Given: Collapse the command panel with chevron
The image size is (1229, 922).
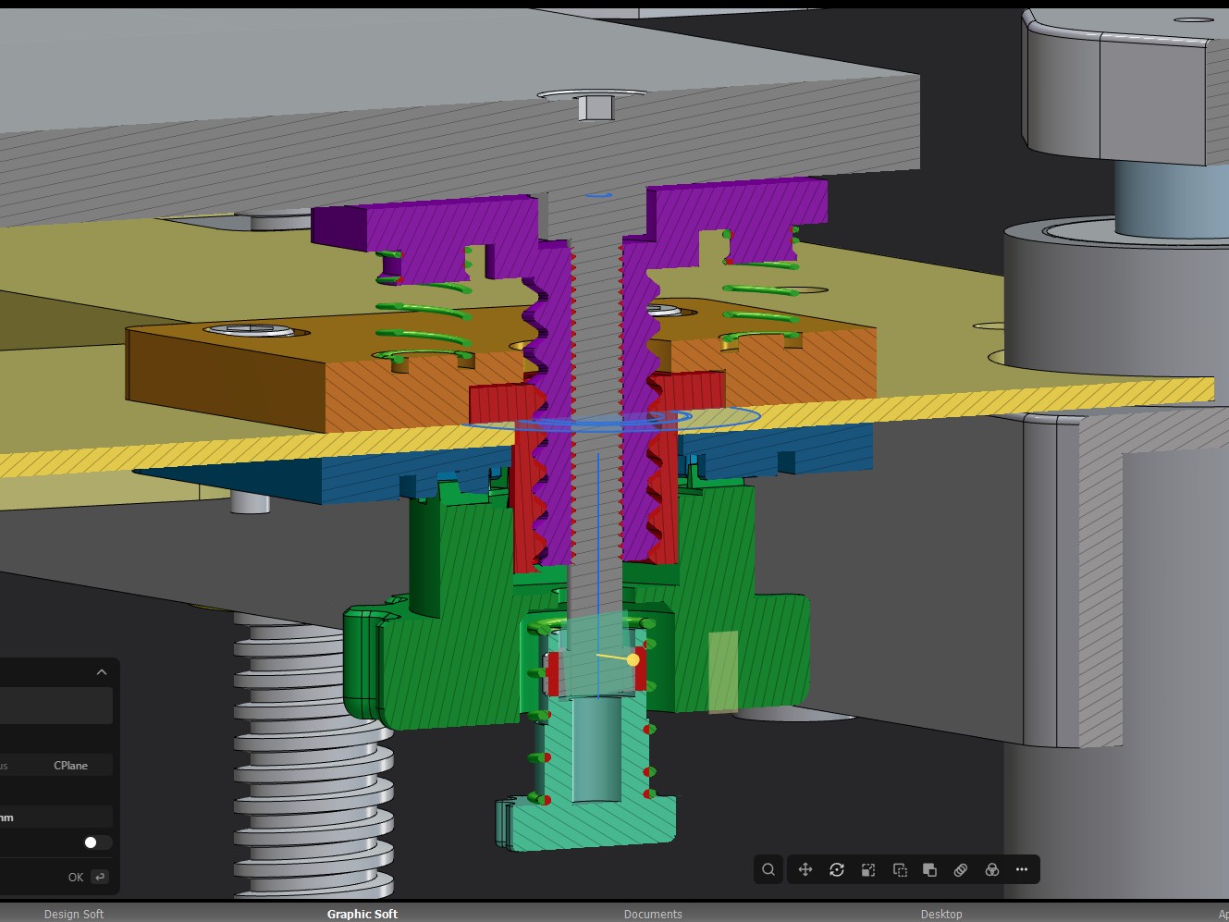Looking at the screenshot, I should [102, 672].
